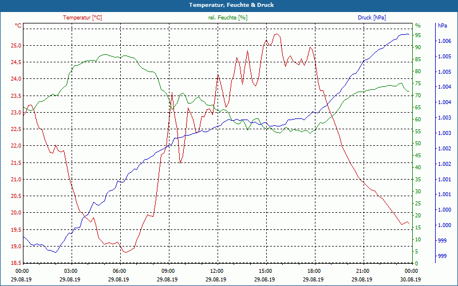The width and height of the screenshot is (458, 286).
Task: Select the red 'Temperatur [°C]' legend label
Action: tap(82, 18)
